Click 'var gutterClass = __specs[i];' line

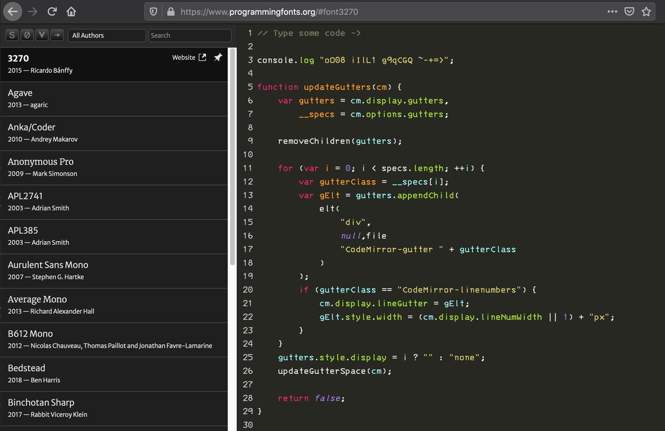[374, 182]
